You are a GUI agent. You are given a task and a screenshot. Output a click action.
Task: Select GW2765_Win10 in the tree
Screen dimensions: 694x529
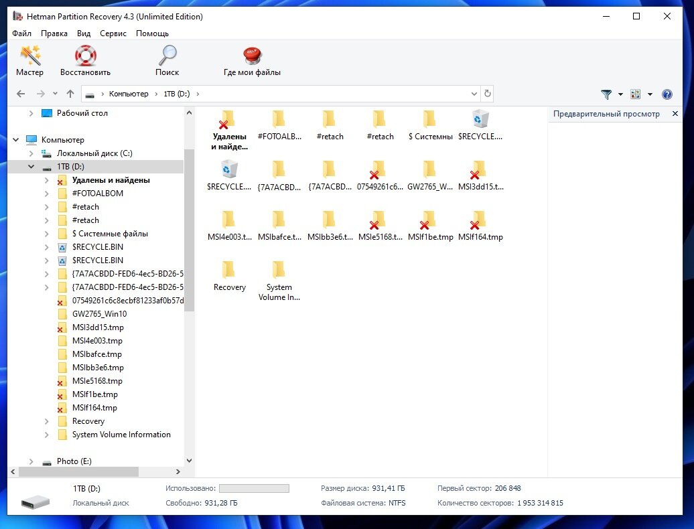[x=99, y=314]
